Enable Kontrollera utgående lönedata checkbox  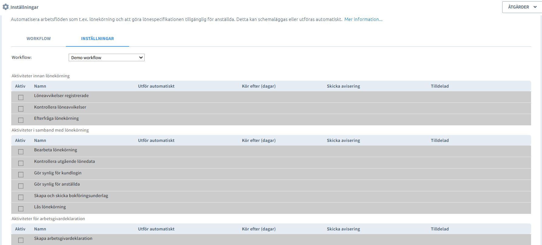pyautogui.click(x=21, y=163)
